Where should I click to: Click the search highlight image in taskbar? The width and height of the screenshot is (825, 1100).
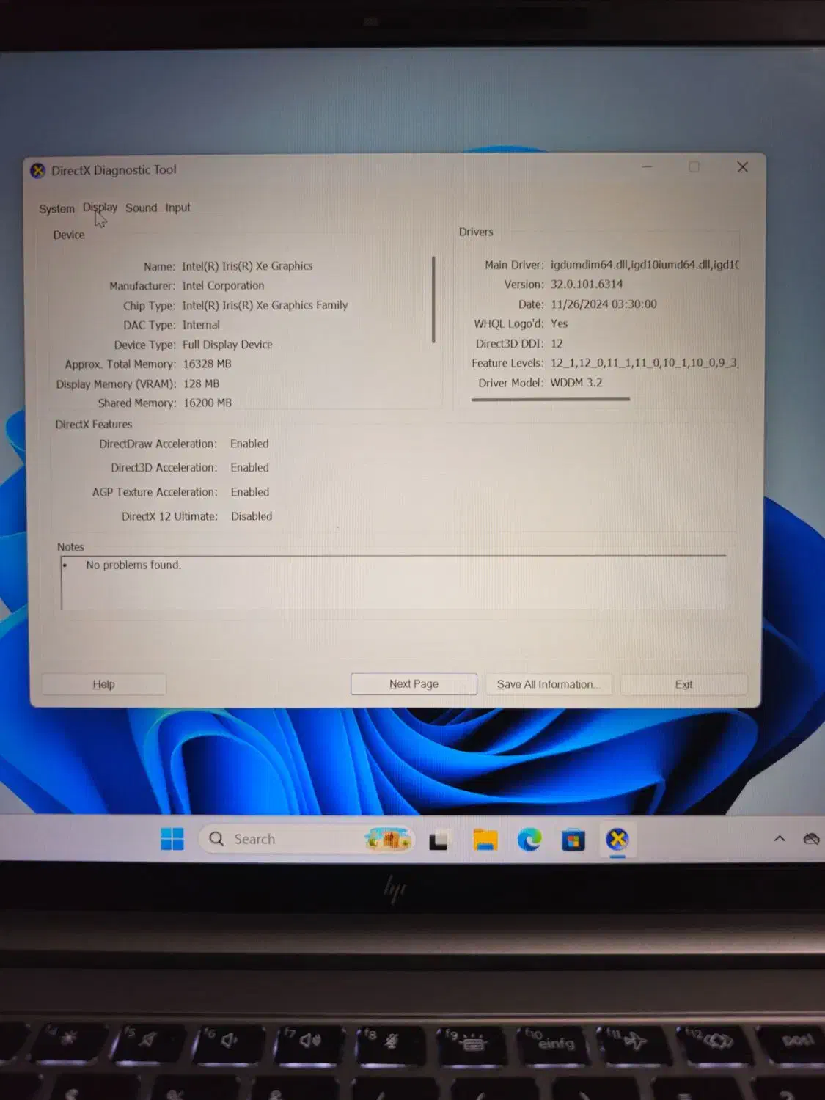click(389, 839)
